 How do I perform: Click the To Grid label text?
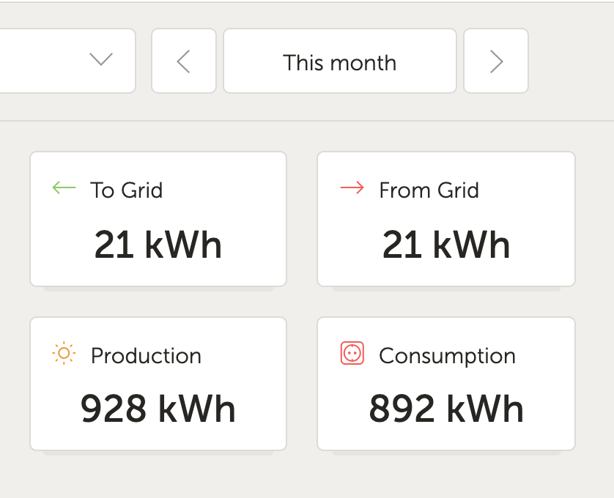127,190
